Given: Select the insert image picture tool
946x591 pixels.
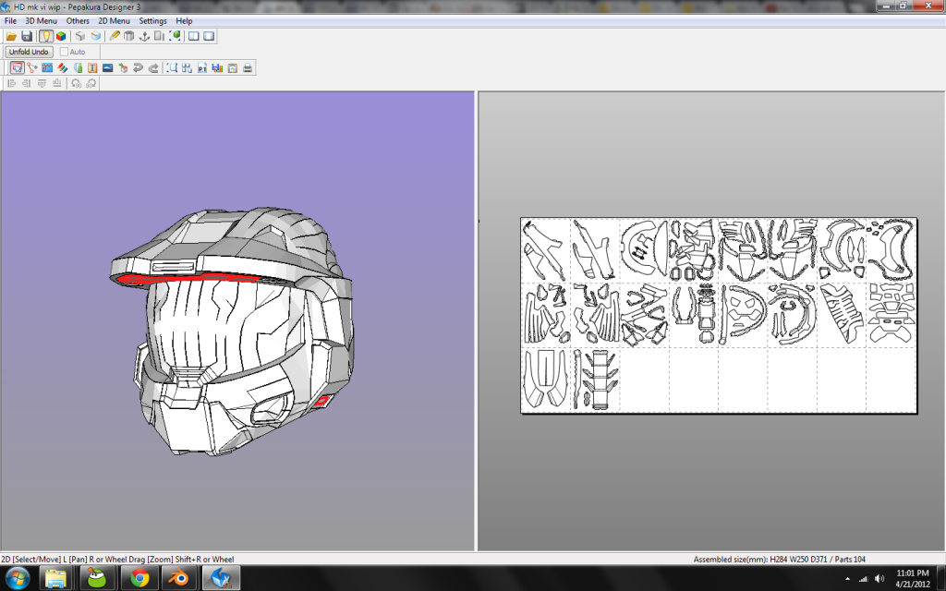Looking at the screenshot, I should [x=107, y=68].
